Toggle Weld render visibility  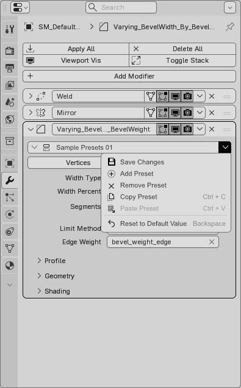[187, 96]
